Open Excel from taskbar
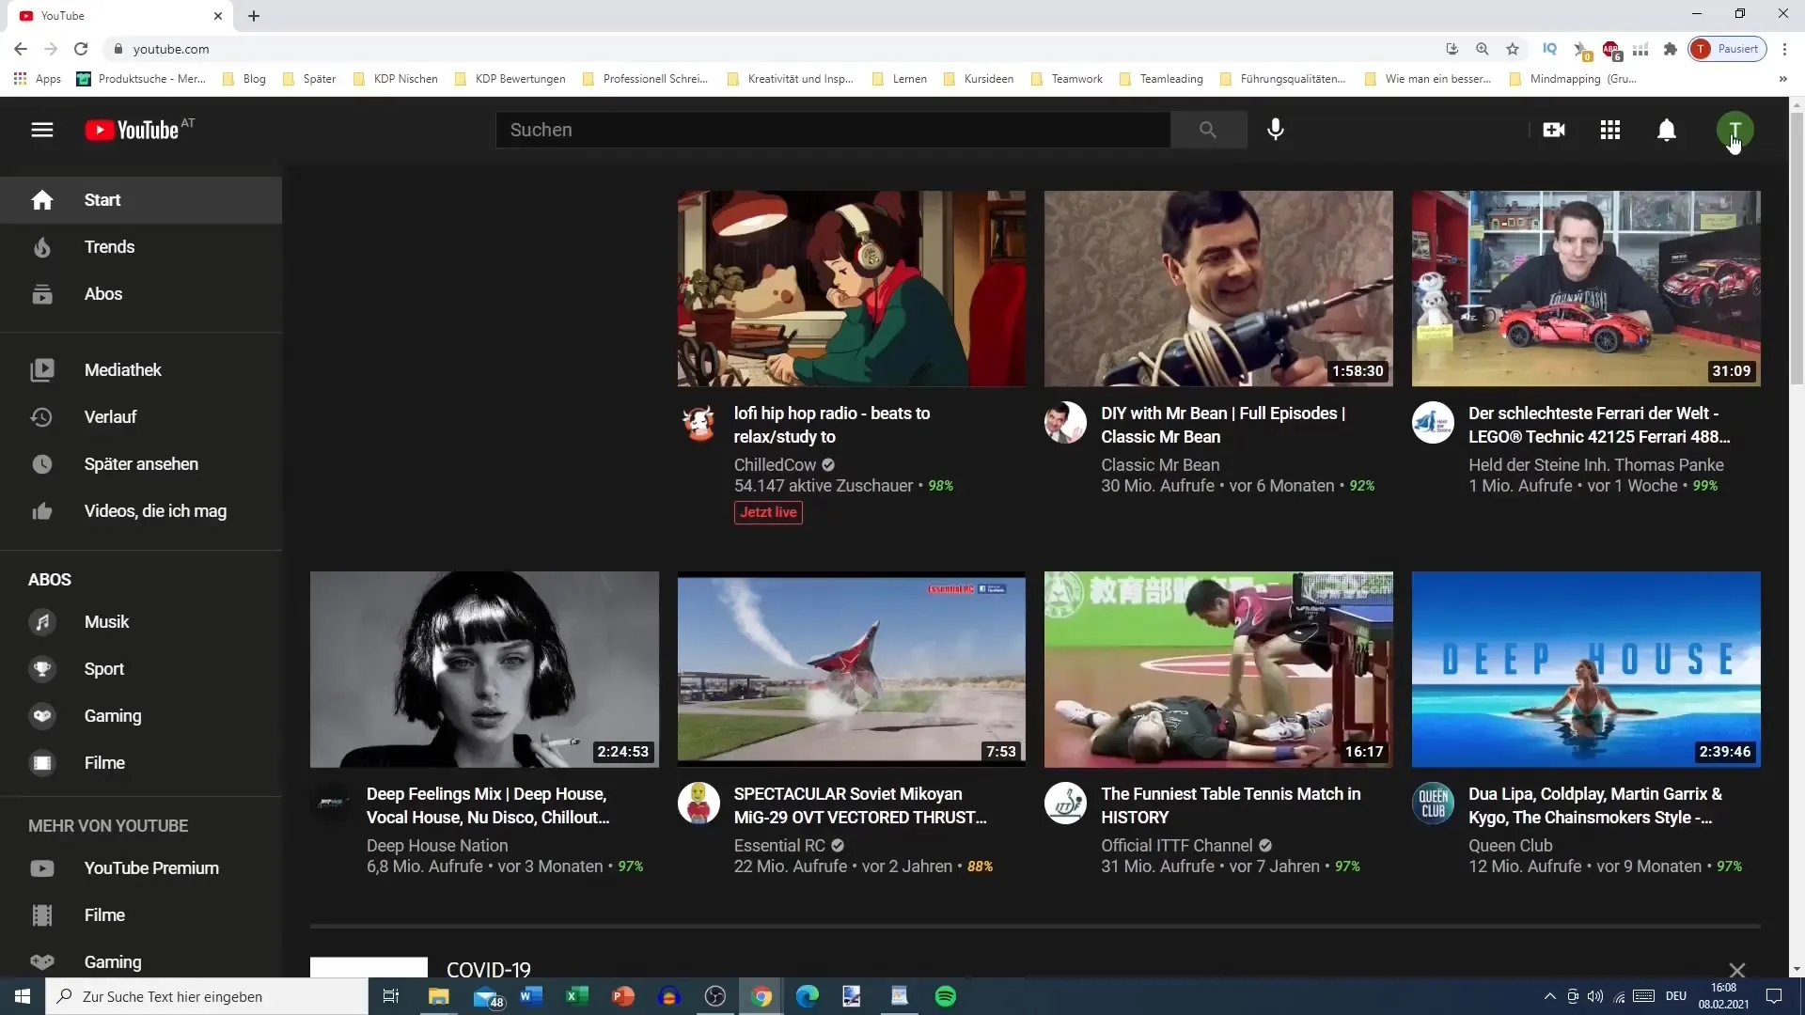 576,996
